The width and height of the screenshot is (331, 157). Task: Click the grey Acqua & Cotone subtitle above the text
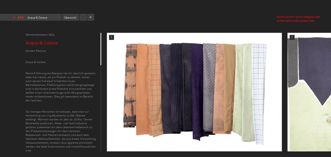[35, 62]
